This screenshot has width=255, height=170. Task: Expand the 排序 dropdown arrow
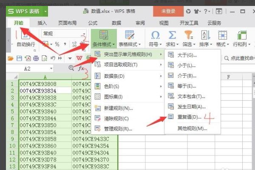(x=211, y=44)
